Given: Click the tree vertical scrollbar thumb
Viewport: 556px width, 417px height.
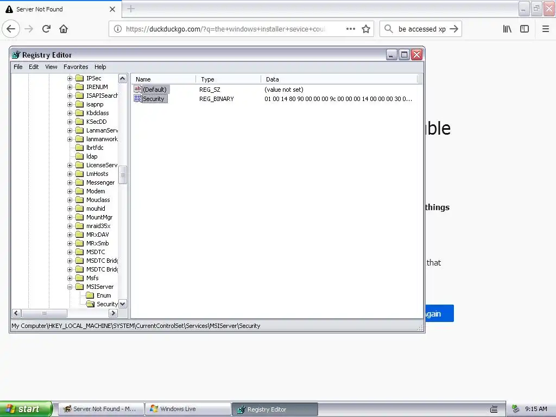Looking at the screenshot, I should point(123,175).
